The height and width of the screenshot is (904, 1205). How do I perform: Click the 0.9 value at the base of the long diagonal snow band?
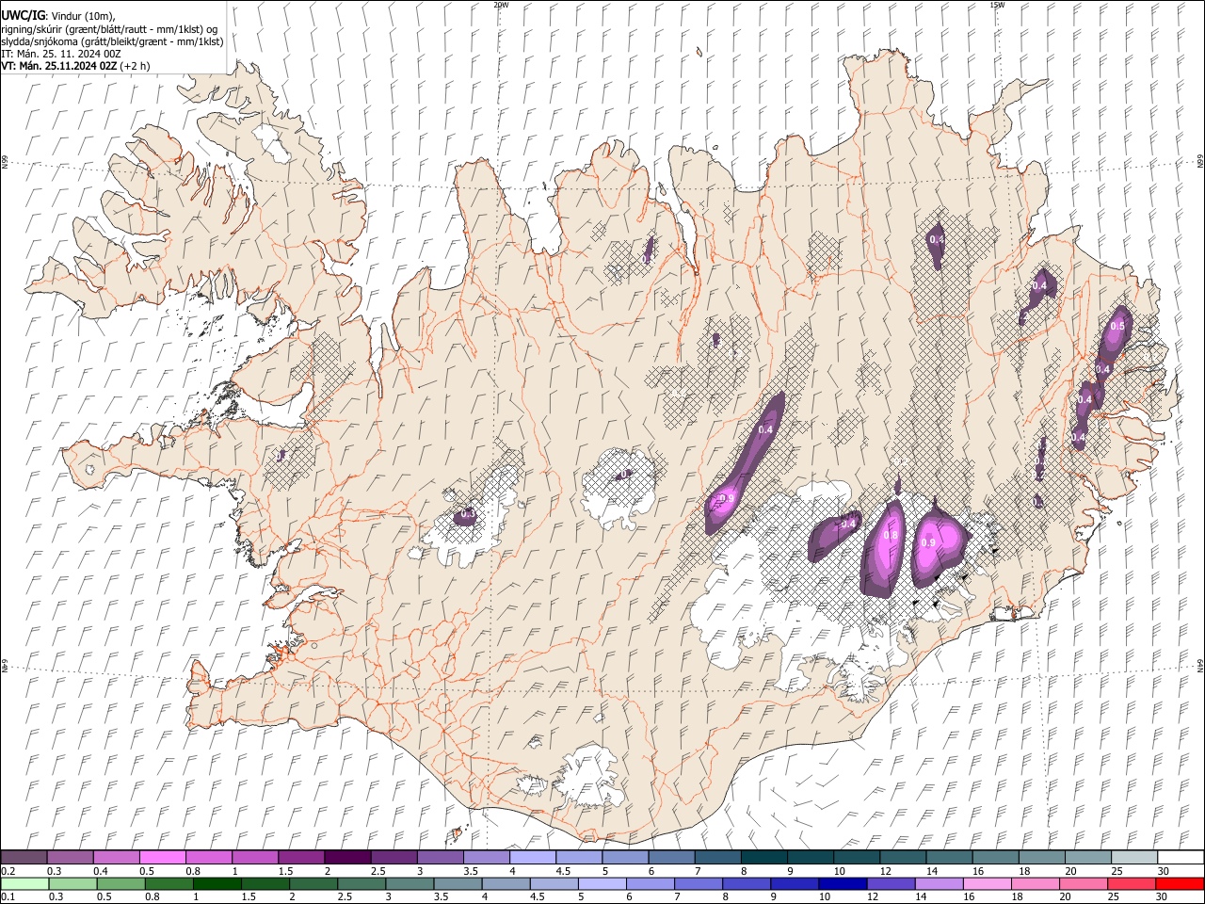point(727,498)
